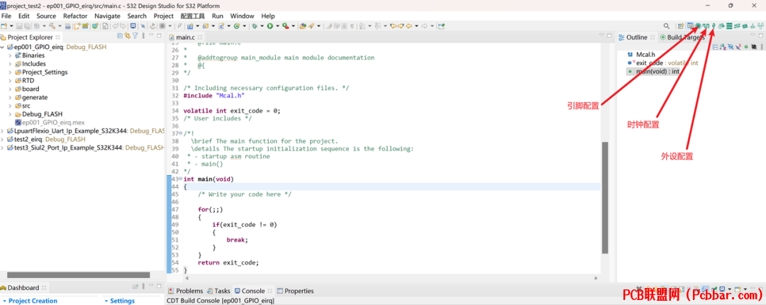Click the Open Perspective icon
766x305 pixels.
click(681, 26)
